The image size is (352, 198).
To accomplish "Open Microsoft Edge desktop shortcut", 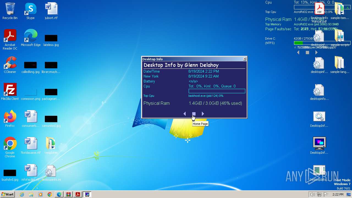I will pyautogui.click(x=31, y=38).
